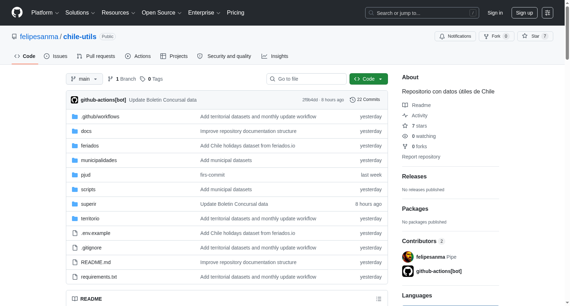Switch to the Insights tab

click(x=275, y=56)
